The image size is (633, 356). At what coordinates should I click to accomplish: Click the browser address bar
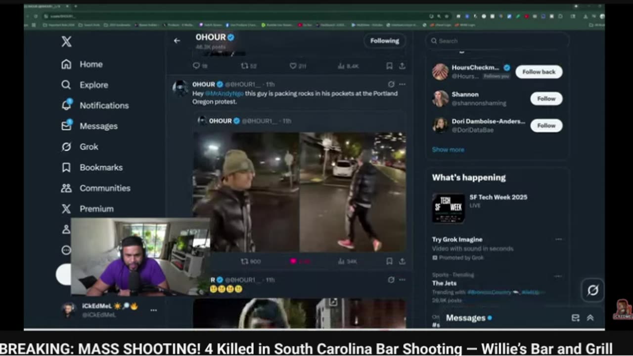[237, 16]
